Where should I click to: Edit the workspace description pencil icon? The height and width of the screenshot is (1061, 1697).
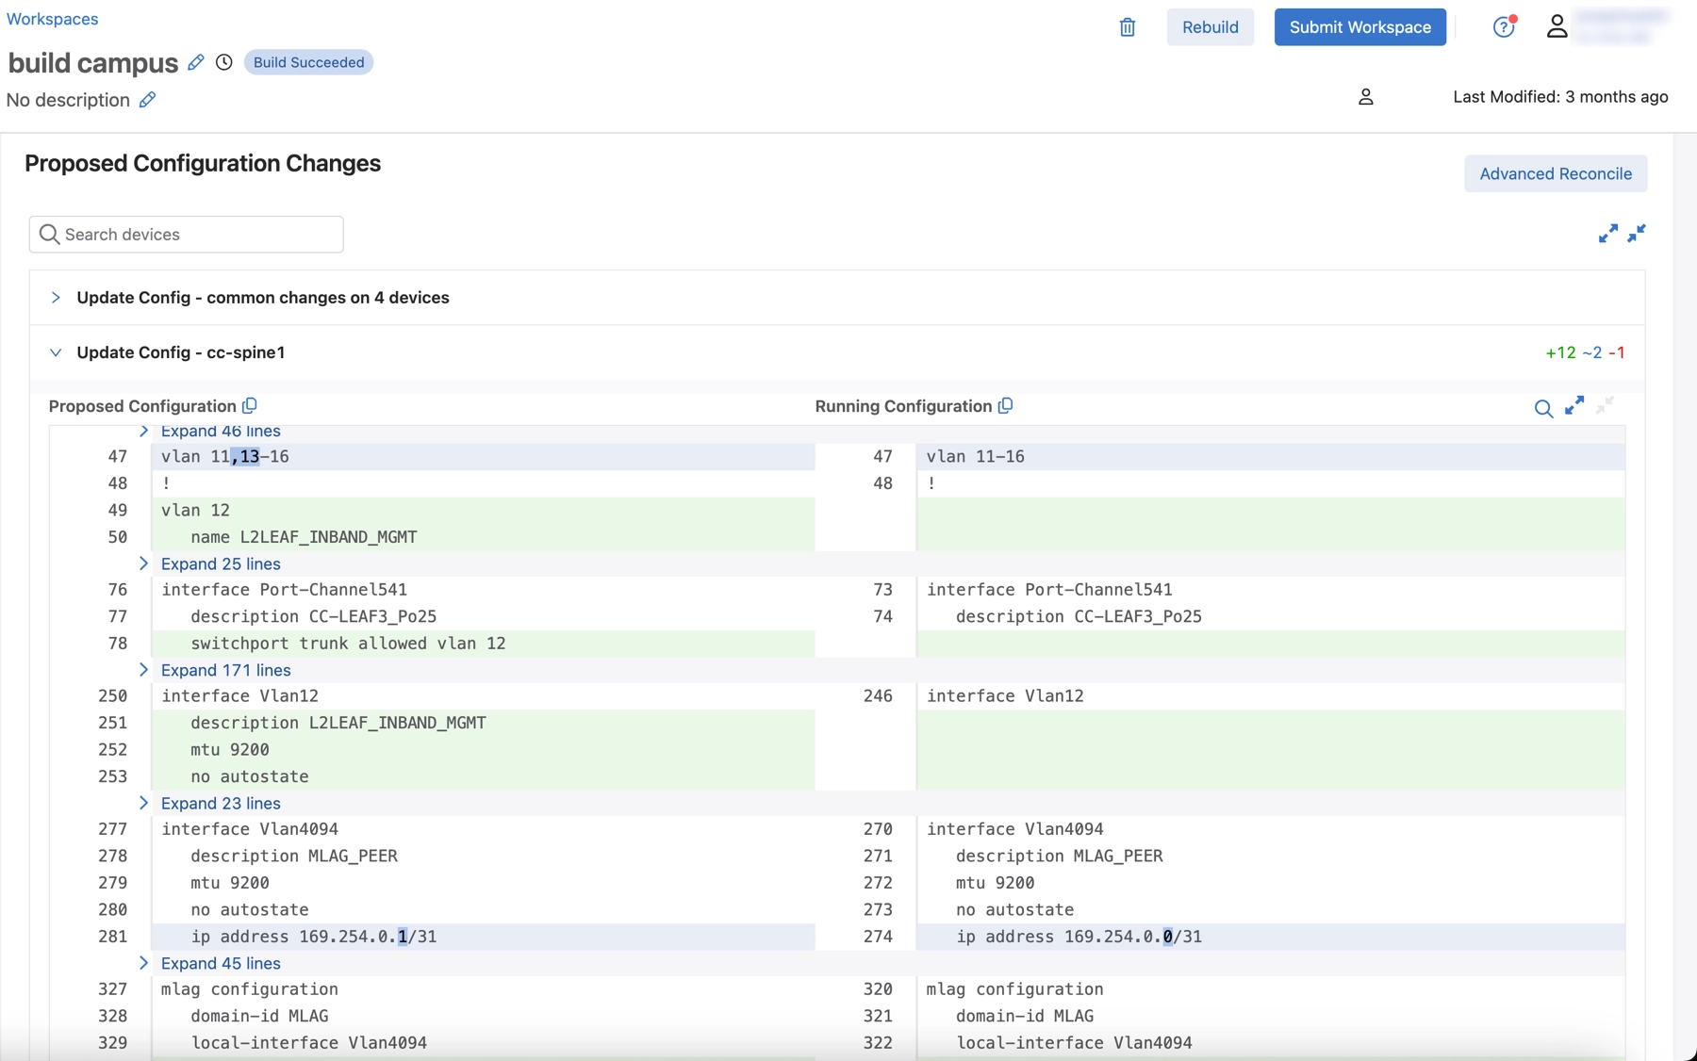[147, 100]
